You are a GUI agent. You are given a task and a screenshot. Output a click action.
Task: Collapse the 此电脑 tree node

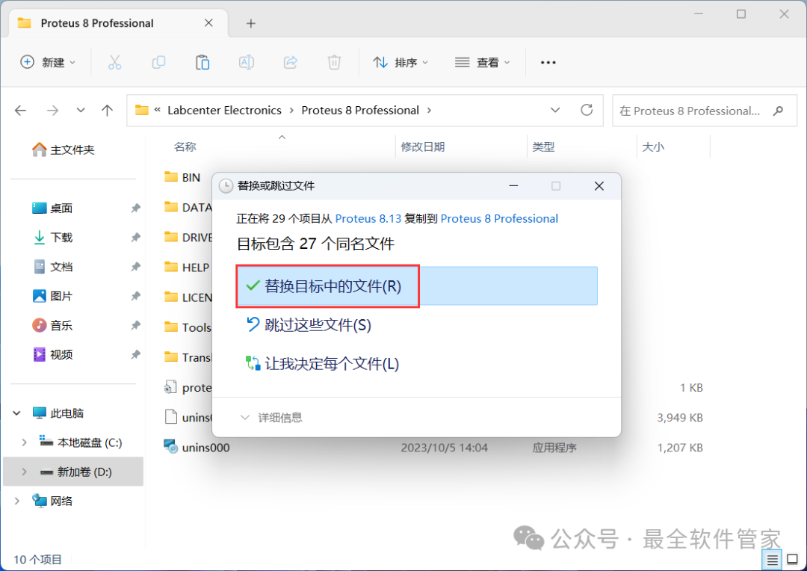pos(16,413)
